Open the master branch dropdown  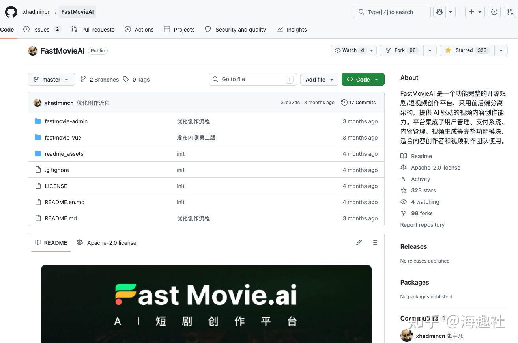click(x=51, y=79)
